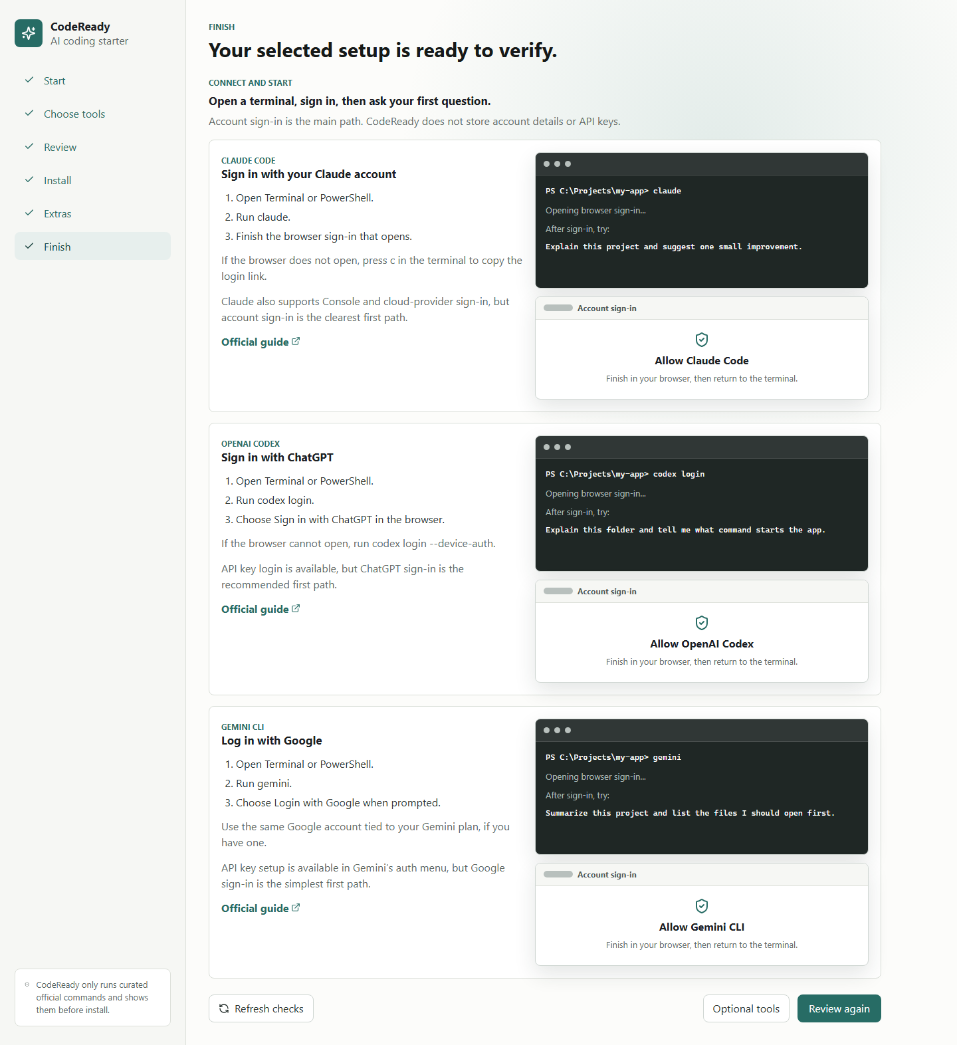The height and width of the screenshot is (1045, 957).
Task: Click the "Log in with Google" heading
Action: 271,741
